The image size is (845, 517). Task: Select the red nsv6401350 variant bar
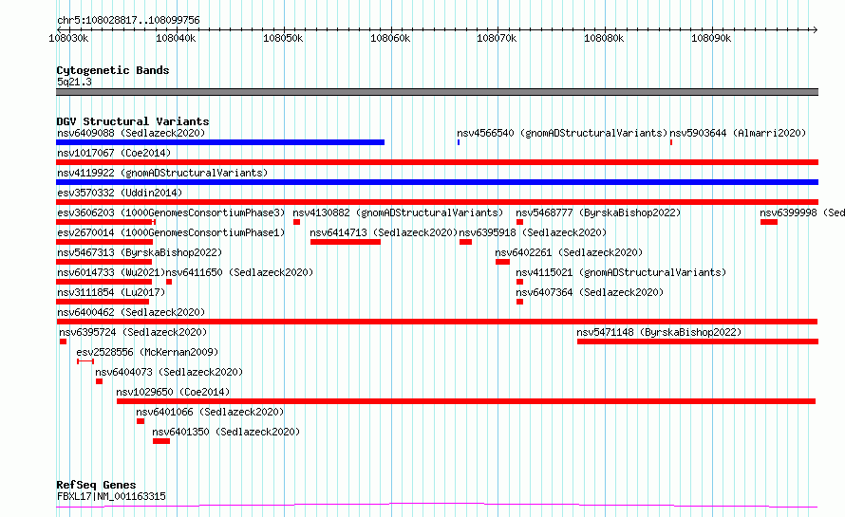click(x=161, y=442)
